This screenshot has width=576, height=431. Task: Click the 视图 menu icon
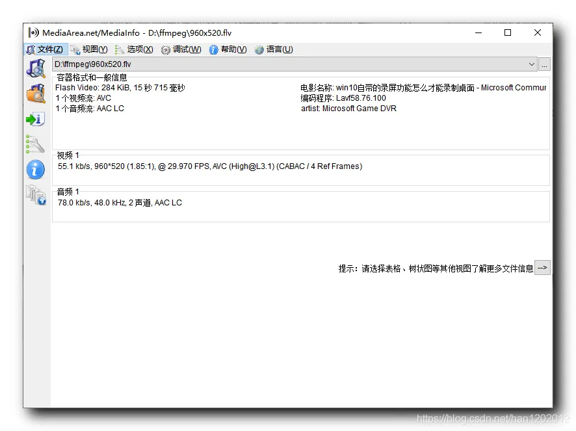(x=75, y=49)
